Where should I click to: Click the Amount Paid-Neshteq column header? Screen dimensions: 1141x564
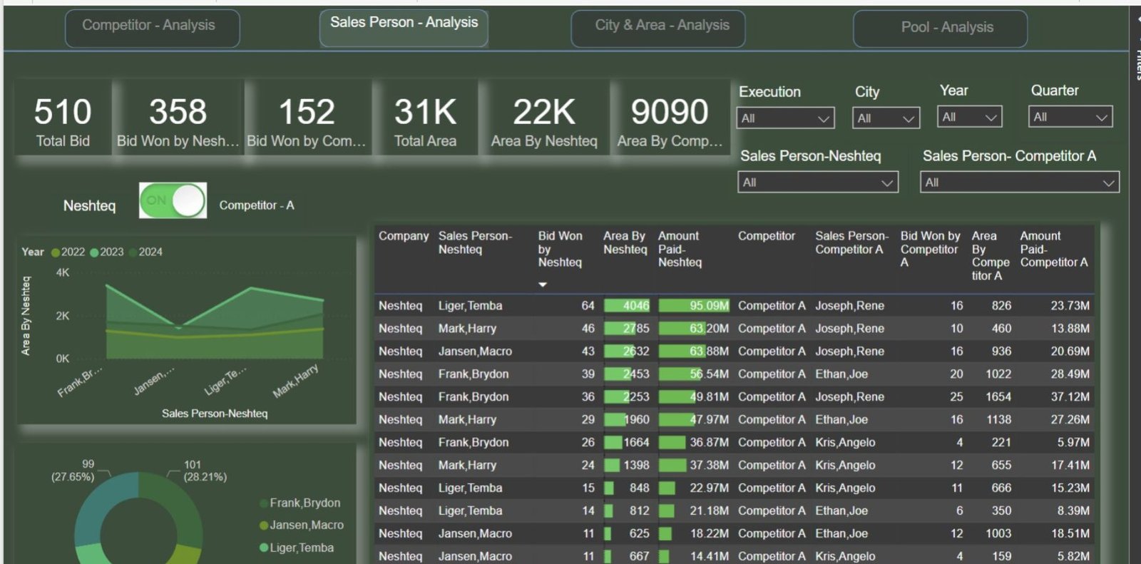pyautogui.click(x=680, y=249)
